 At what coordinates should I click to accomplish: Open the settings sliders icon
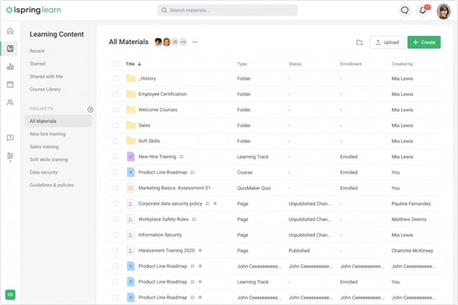click(10, 157)
